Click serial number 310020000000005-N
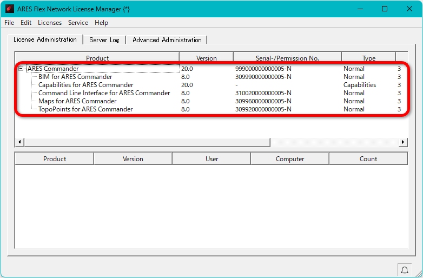423x278 pixels. click(x=263, y=93)
